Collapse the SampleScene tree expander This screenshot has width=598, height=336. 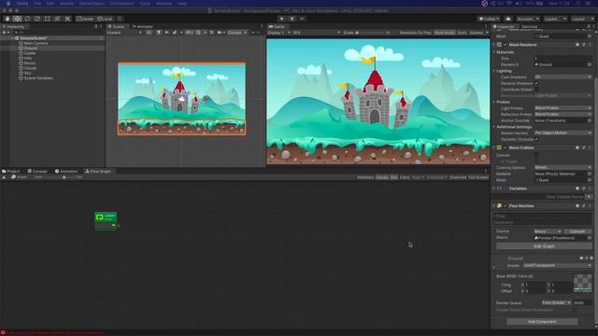pyautogui.click(x=12, y=38)
